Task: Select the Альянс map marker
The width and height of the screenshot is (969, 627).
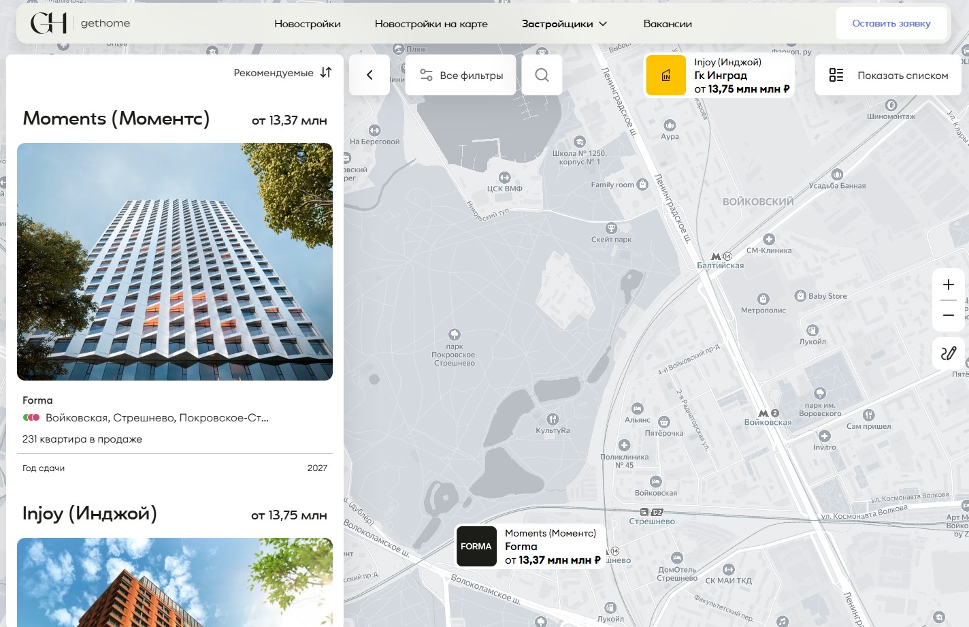Action: [x=637, y=408]
